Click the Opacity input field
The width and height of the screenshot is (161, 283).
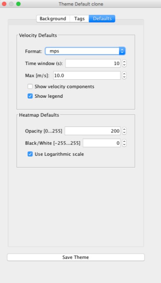click(93, 131)
